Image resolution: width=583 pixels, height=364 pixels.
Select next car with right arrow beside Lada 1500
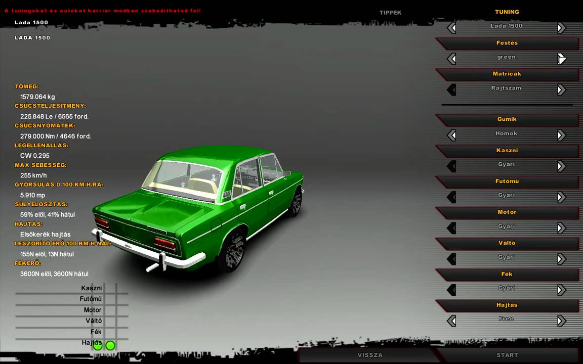pyautogui.click(x=561, y=28)
